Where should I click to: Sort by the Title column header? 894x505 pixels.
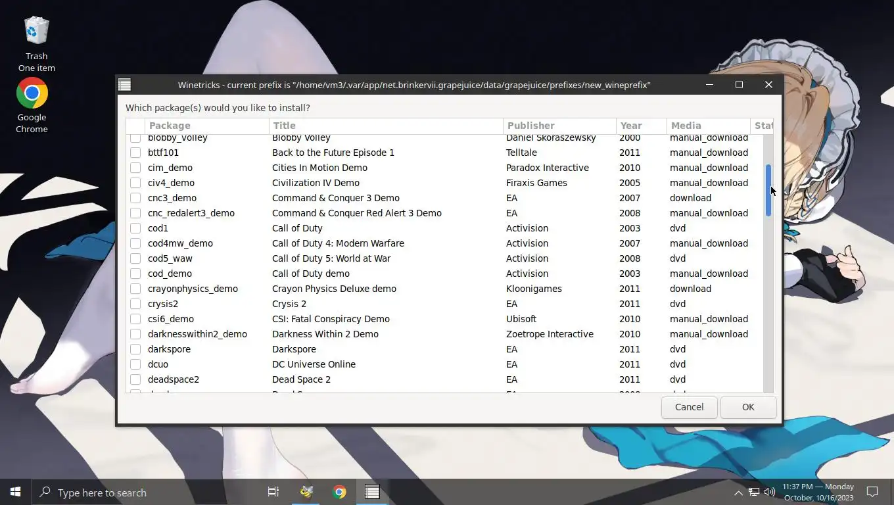[x=386, y=126]
